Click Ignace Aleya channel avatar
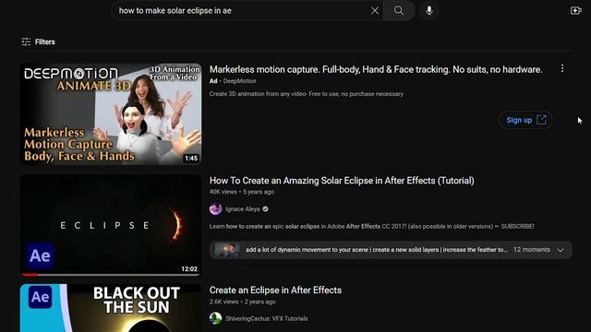 [215, 209]
